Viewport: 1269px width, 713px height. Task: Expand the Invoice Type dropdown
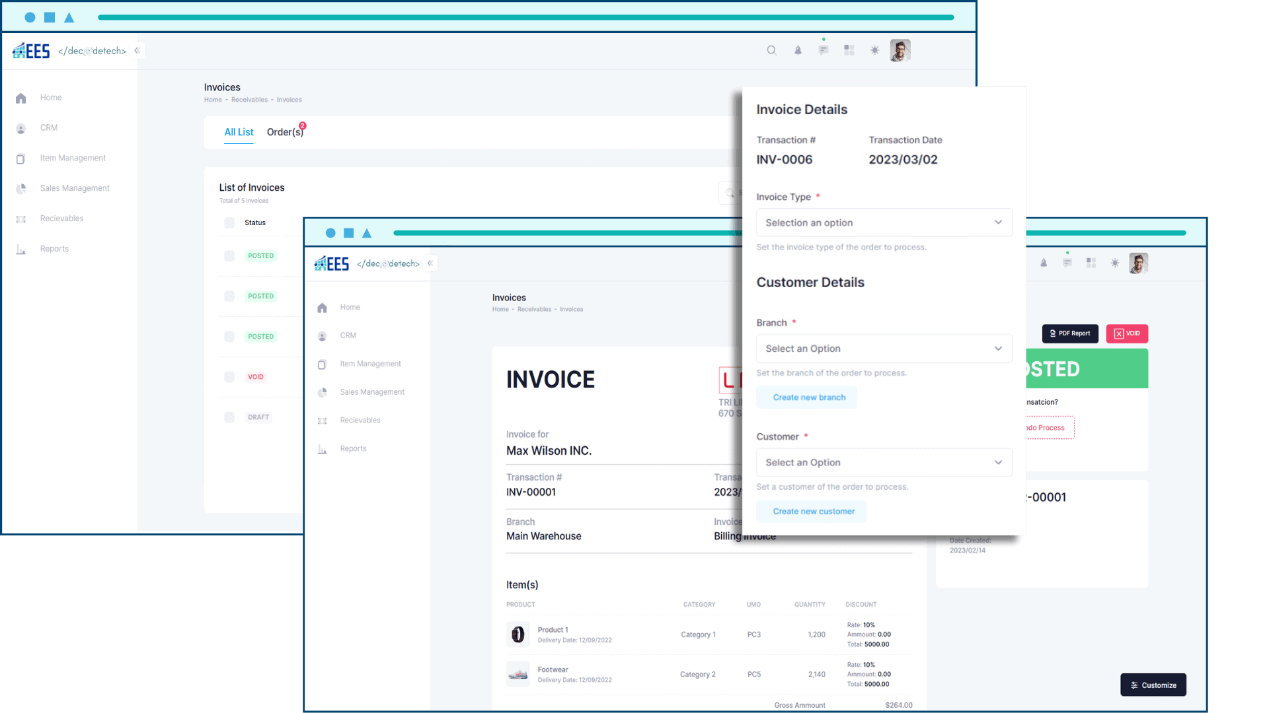click(x=884, y=222)
